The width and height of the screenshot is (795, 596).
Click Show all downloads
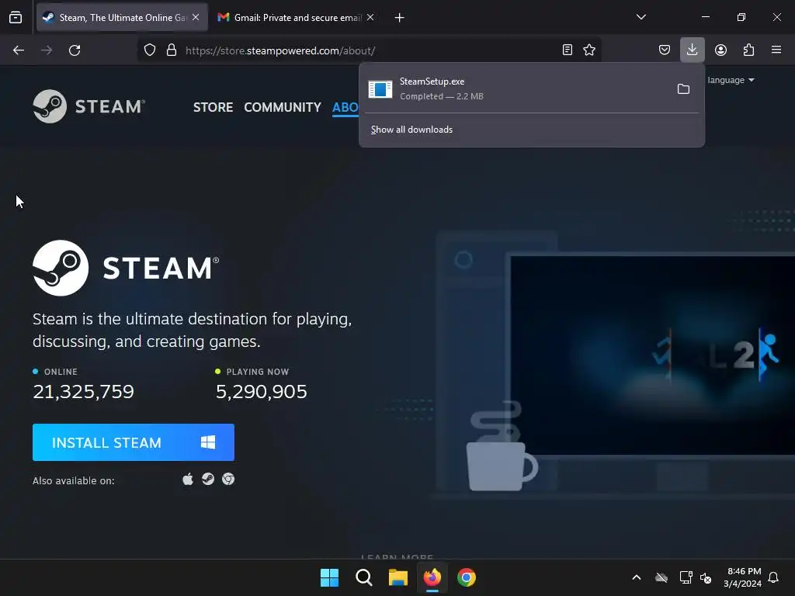click(x=411, y=130)
